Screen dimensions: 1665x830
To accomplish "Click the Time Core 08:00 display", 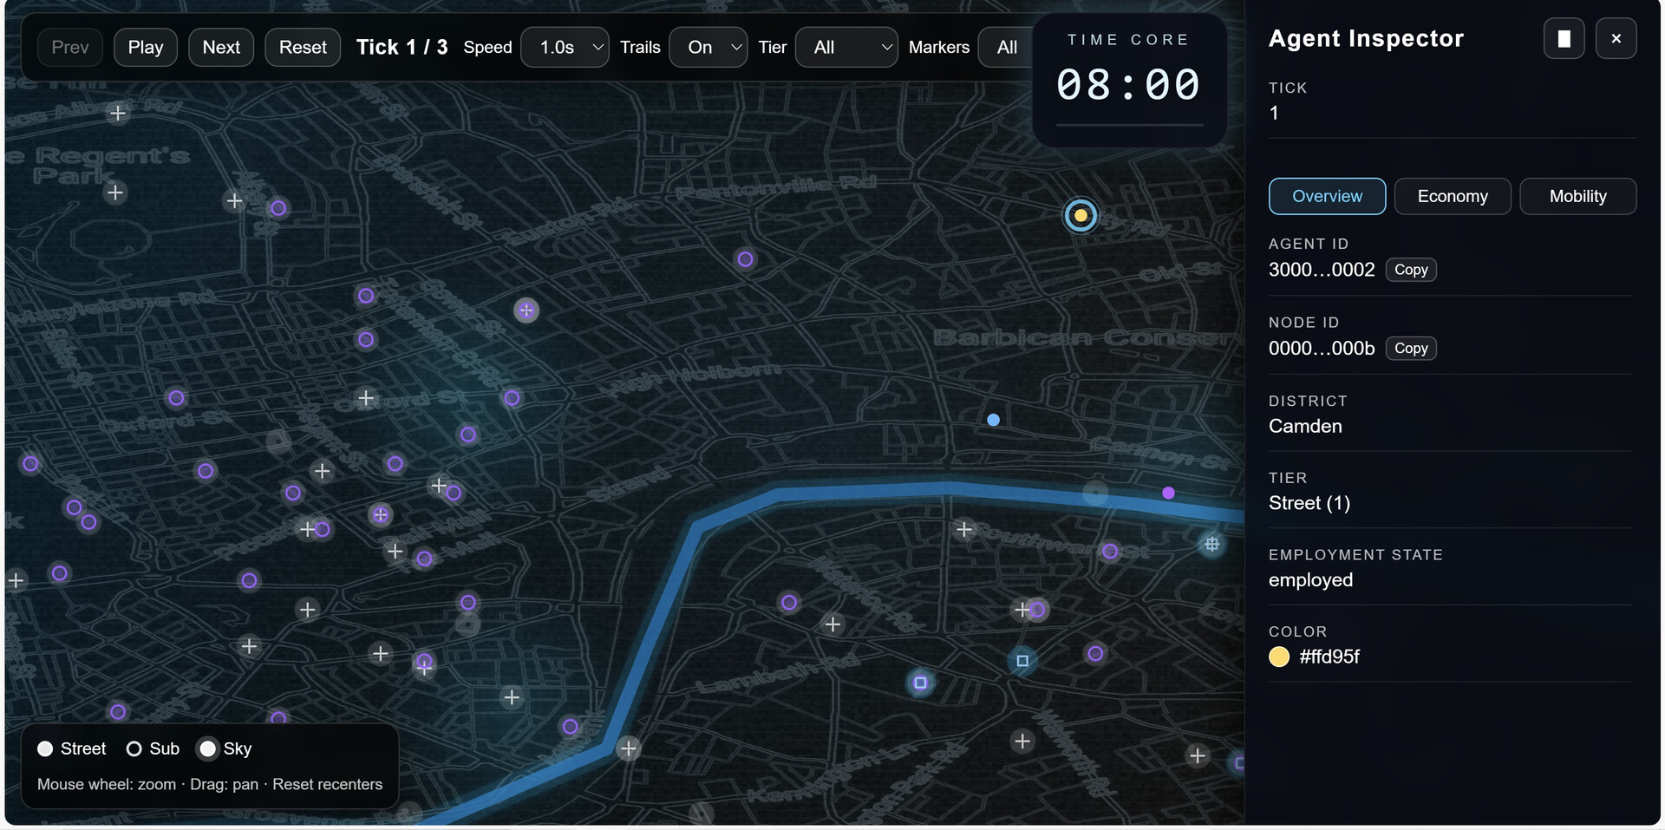I will pos(1127,84).
